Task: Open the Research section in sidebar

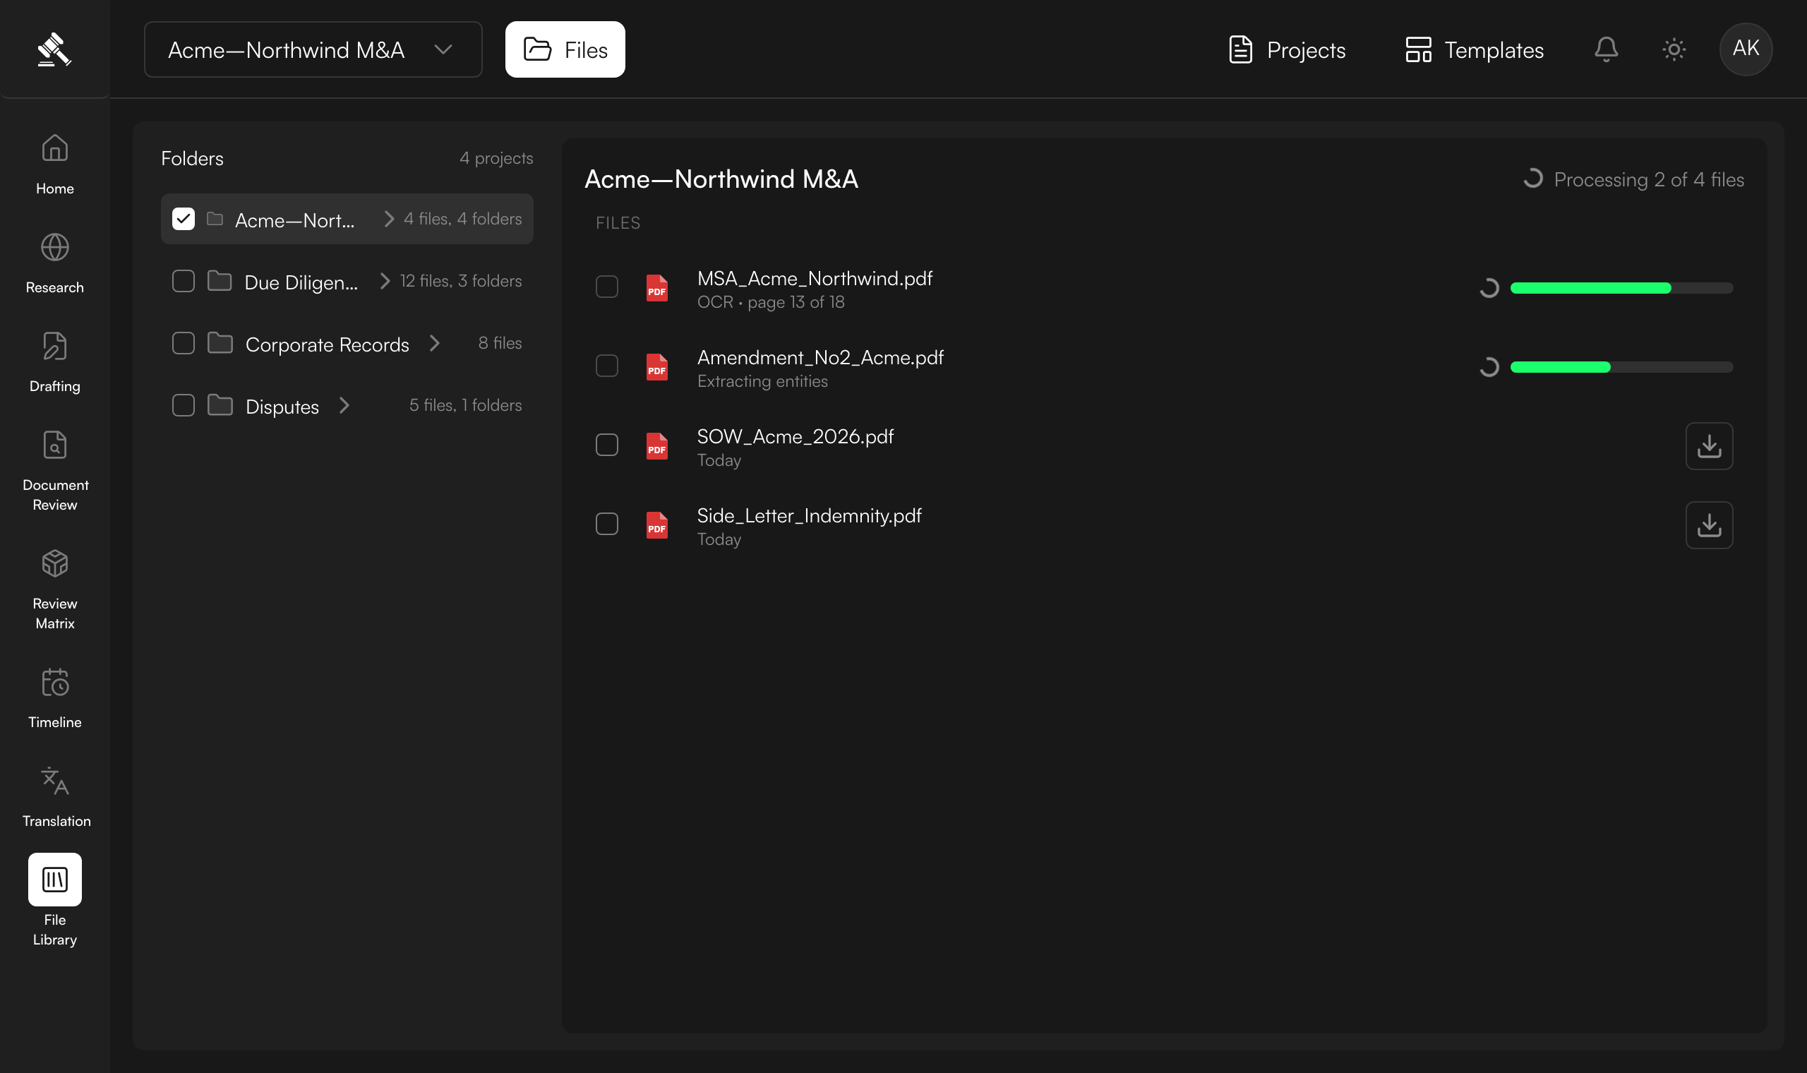Action: (55, 263)
